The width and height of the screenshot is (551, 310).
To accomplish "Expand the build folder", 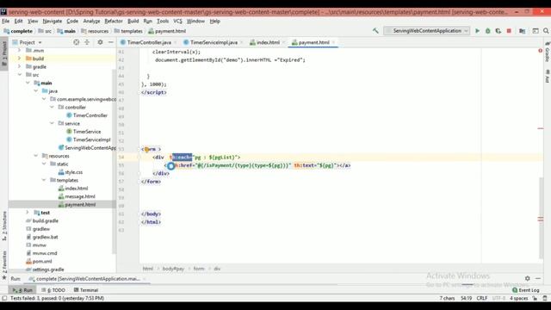I will click(x=19, y=59).
